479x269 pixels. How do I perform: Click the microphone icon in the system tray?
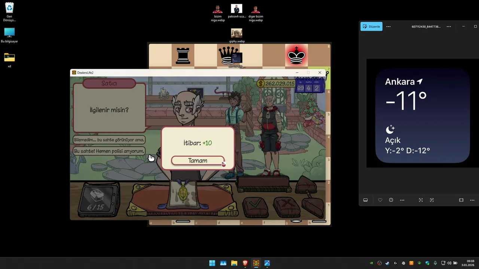(435, 263)
